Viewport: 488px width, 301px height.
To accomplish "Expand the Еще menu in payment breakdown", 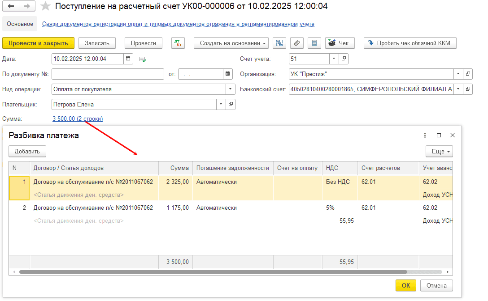I will [439, 151].
